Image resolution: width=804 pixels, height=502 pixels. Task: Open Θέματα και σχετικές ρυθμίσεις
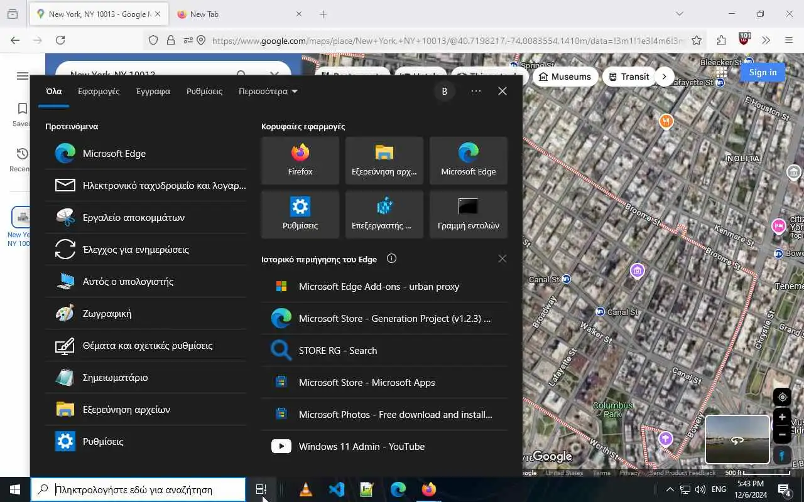coord(146,345)
